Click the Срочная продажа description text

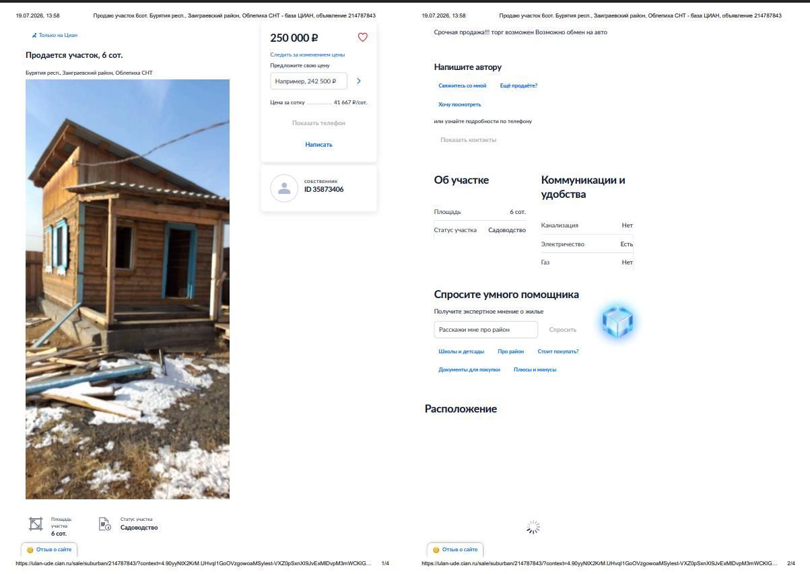click(x=520, y=32)
